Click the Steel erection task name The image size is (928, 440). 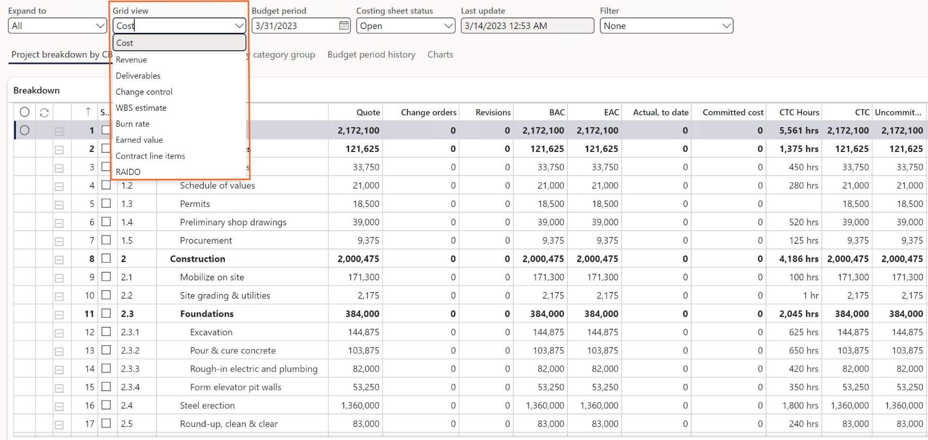click(x=207, y=405)
